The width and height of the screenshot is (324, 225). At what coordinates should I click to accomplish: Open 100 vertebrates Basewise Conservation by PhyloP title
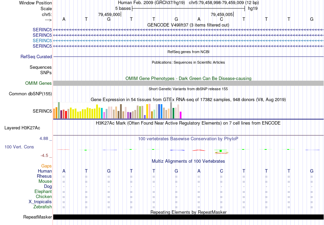click(188, 139)
